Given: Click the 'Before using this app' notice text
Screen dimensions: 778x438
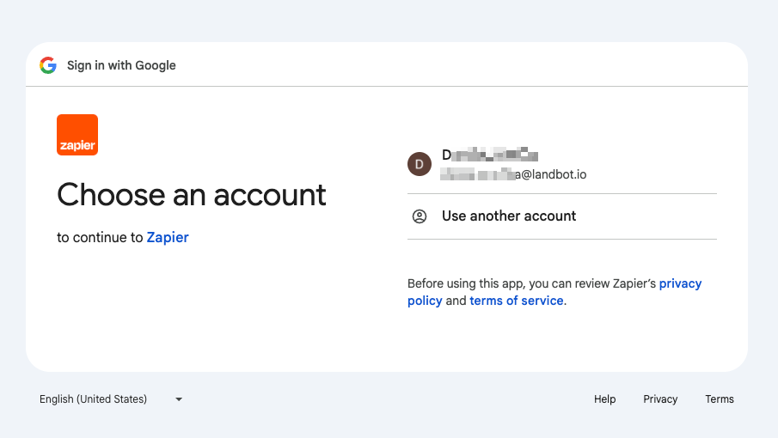Looking at the screenshot, I should coord(481,283).
